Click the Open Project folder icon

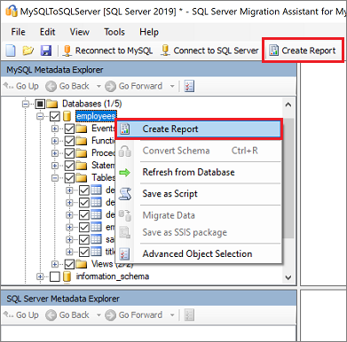click(x=28, y=51)
